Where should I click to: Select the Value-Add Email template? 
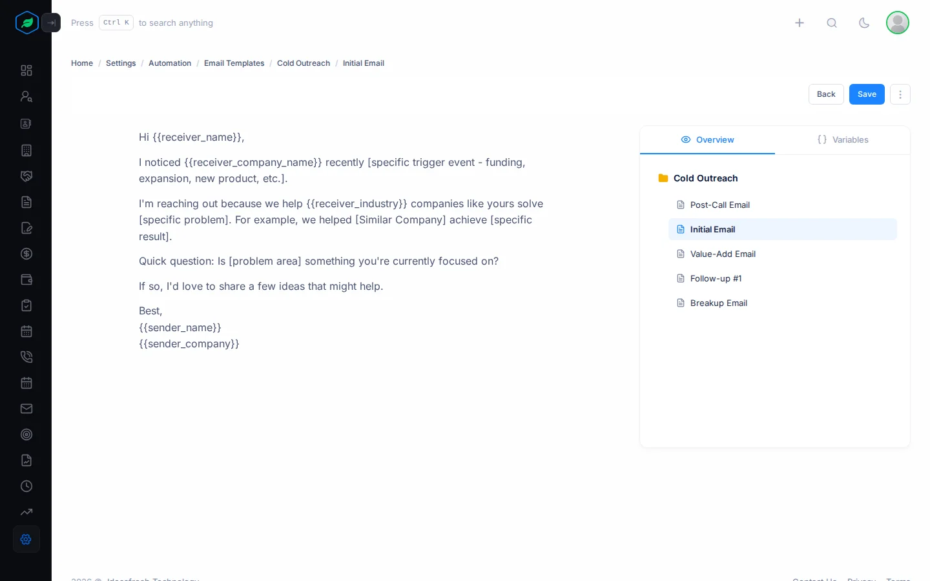783,254
